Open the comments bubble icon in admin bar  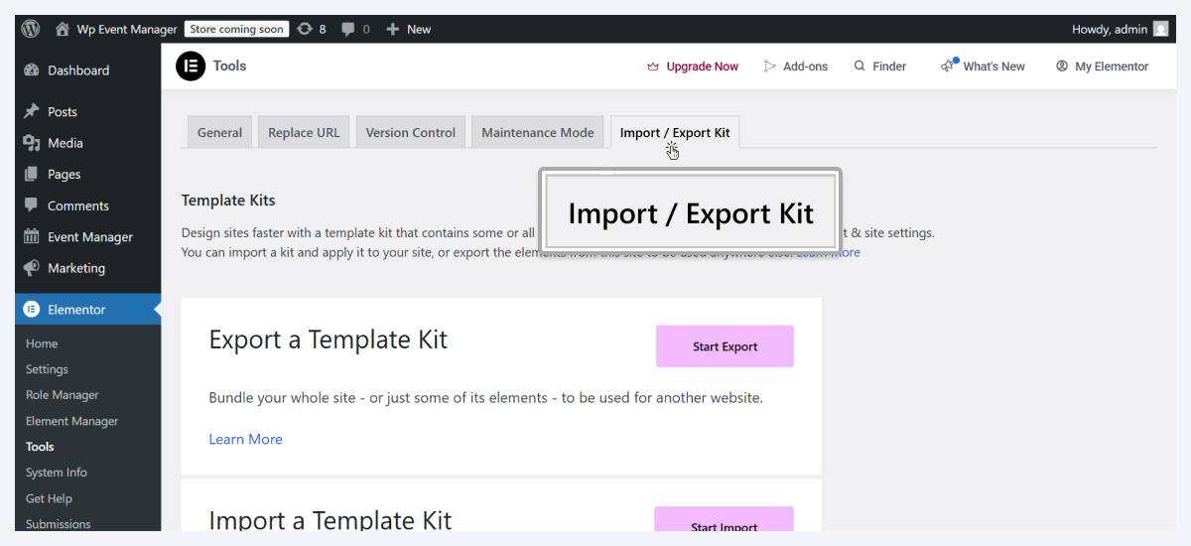point(348,29)
